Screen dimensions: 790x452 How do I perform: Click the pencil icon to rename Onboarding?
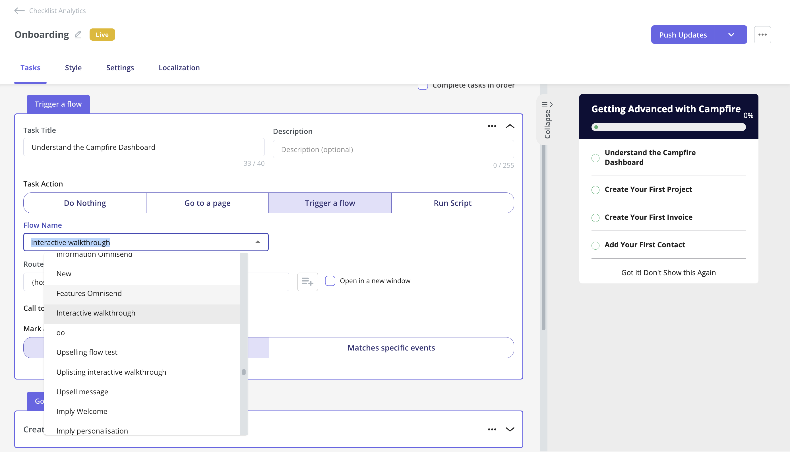[x=78, y=34]
